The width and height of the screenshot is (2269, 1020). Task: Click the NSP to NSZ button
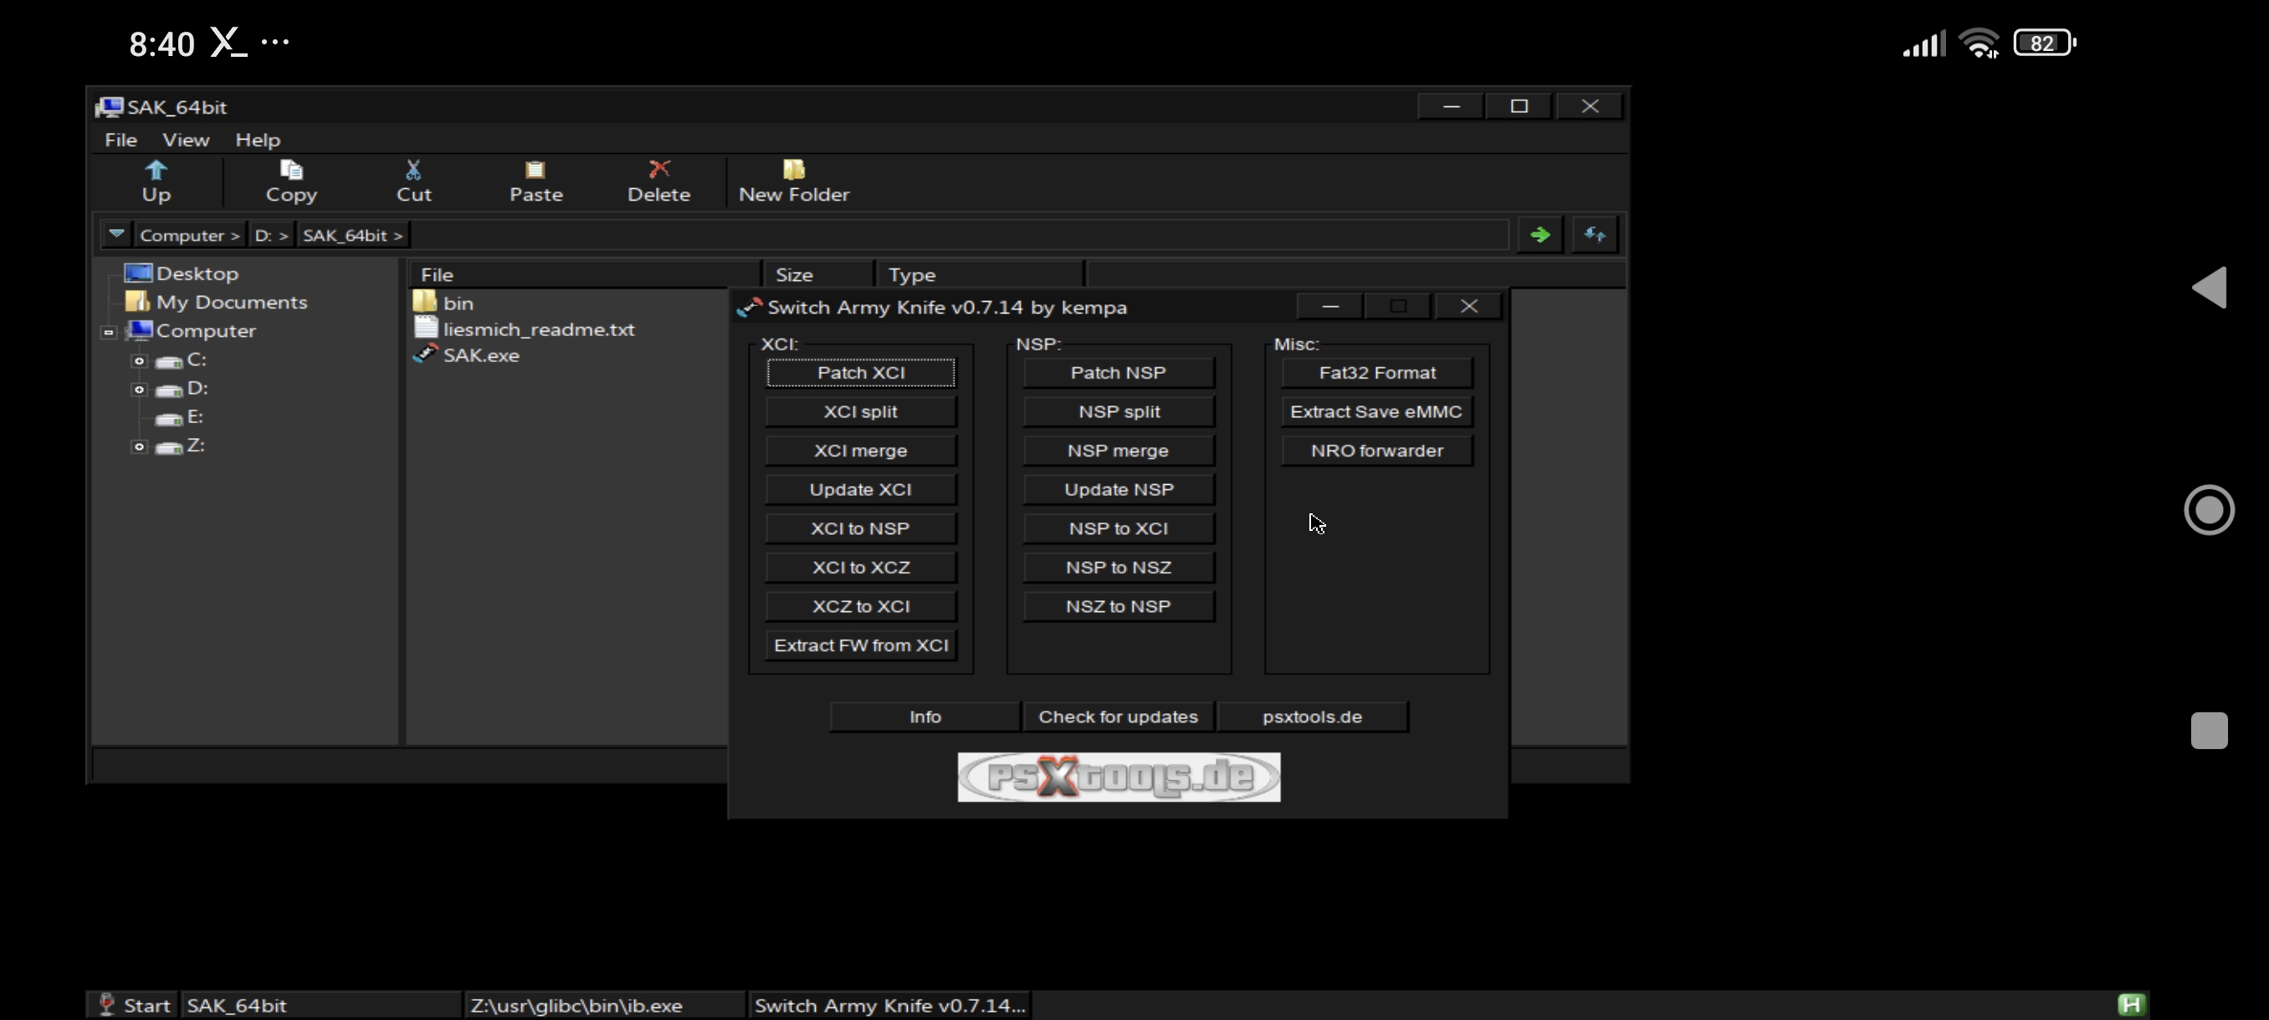pyautogui.click(x=1119, y=568)
